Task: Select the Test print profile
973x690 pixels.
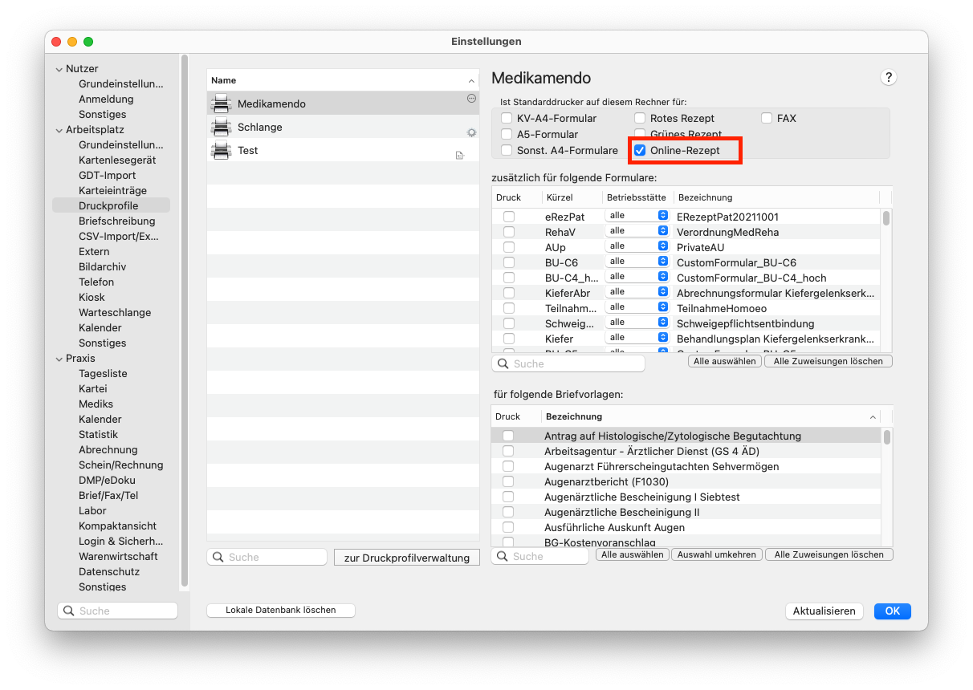Action: click(343, 150)
